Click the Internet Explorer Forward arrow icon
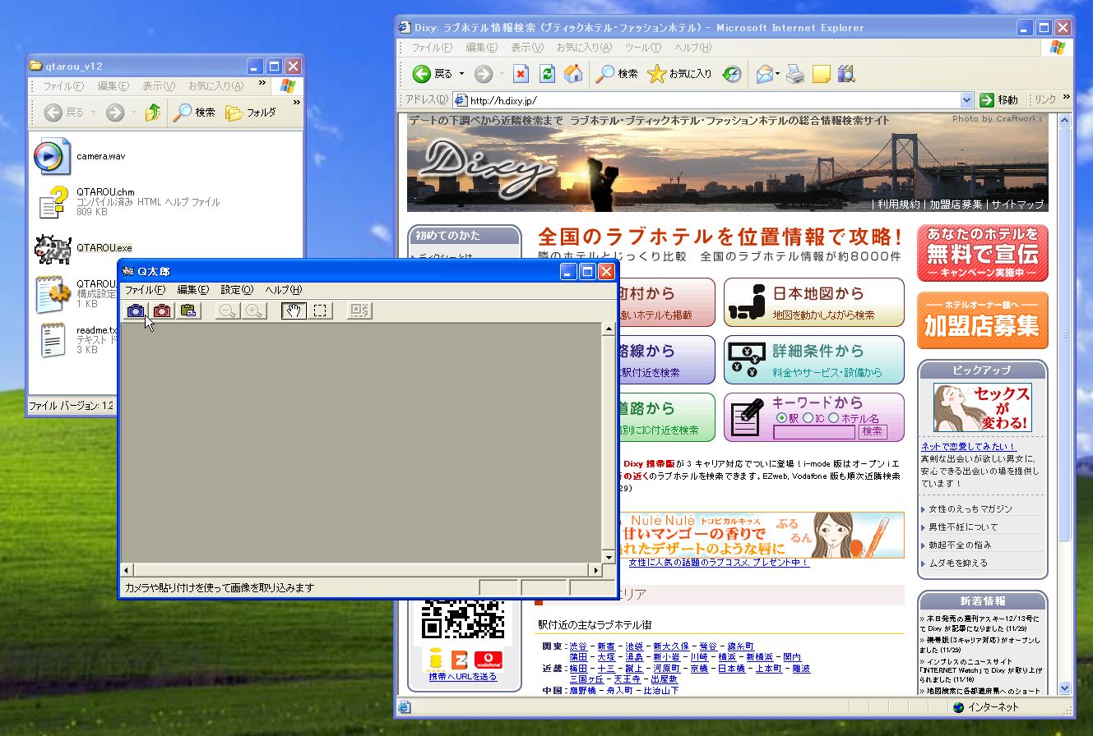Viewport: 1093px width, 736px height. (483, 74)
